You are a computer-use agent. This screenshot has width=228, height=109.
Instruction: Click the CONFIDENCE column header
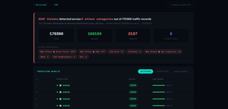point(158,79)
